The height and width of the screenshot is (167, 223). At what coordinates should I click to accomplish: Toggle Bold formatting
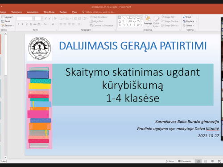(18, 24)
